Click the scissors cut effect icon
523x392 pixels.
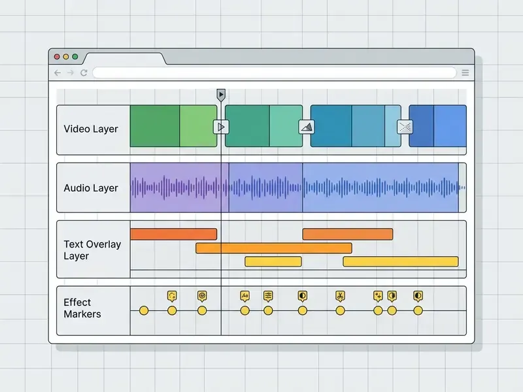coord(340,296)
